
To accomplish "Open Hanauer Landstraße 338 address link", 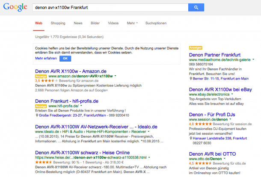I will [220, 138].
